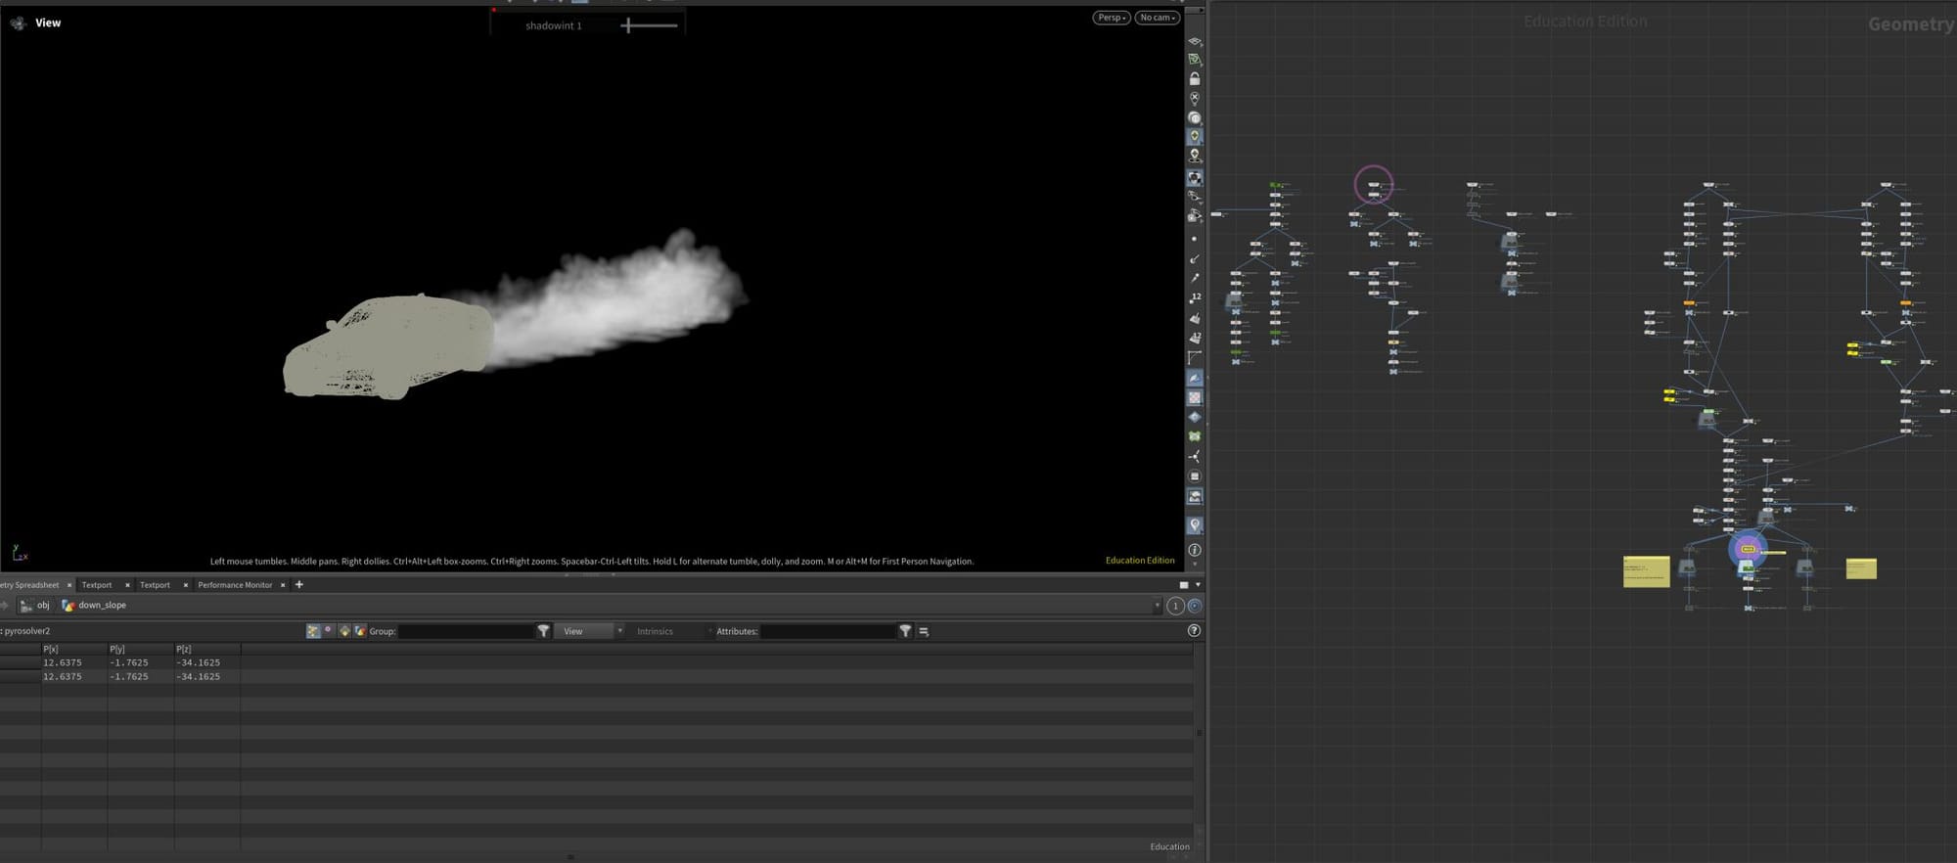This screenshot has height=863, width=1957.
Task: Toggle the pin pane circular button
Action: (x=1194, y=606)
